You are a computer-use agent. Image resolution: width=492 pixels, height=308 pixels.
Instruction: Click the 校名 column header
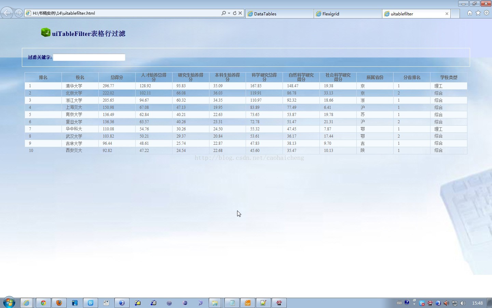80,77
